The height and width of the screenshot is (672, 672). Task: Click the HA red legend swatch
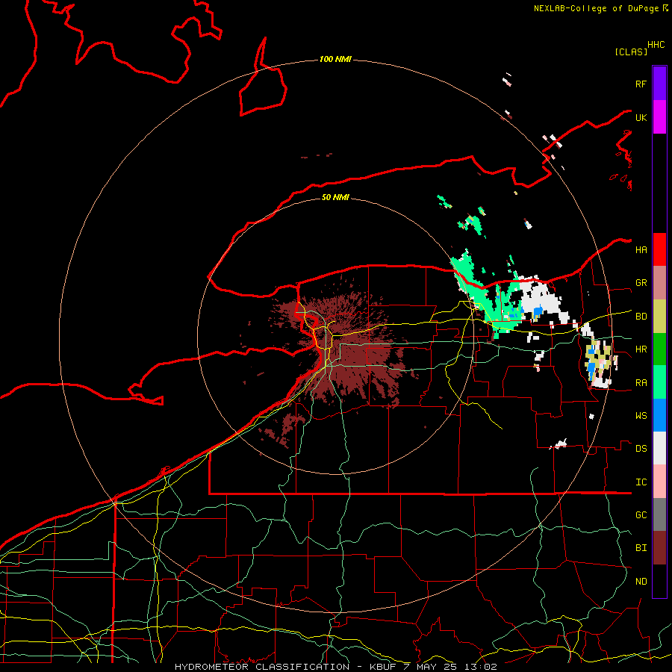point(659,249)
